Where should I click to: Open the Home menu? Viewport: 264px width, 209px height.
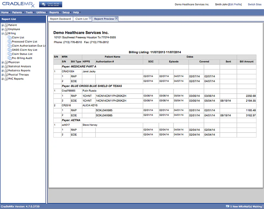click(5, 12)
